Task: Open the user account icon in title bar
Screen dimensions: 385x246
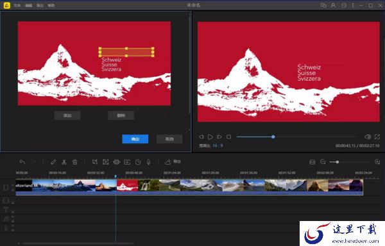Action: 333,5
